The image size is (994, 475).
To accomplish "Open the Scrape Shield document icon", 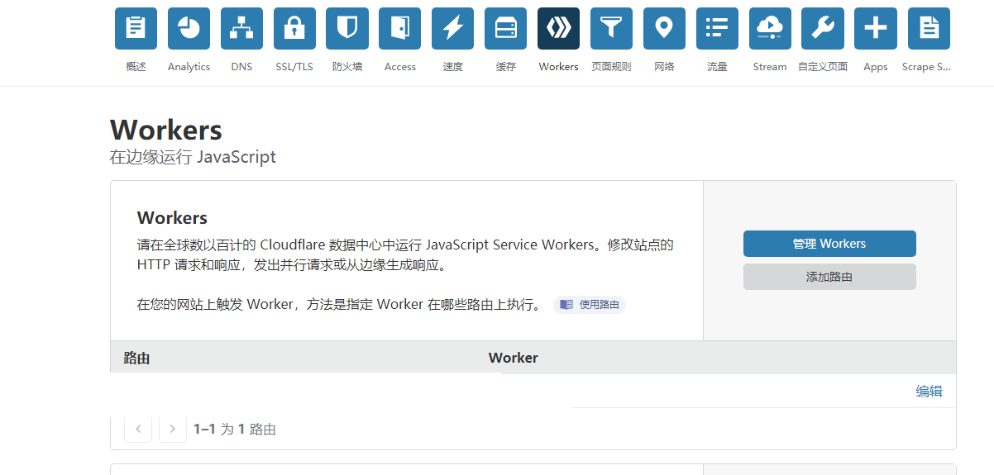I will 929,29.
